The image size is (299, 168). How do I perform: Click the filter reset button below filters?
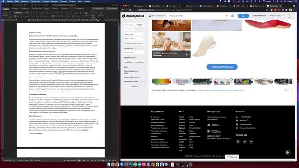click(134, 86)
